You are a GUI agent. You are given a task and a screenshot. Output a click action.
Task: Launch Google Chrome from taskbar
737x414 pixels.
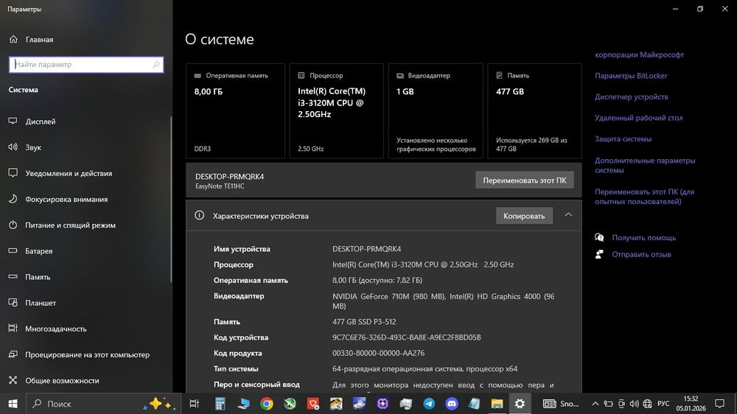pyautogui.click(x=267, y=403)
